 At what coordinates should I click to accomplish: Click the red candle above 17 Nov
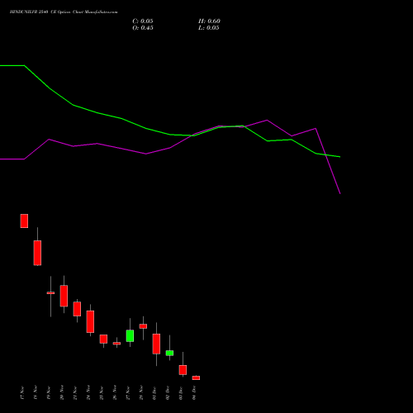point(24,221)
